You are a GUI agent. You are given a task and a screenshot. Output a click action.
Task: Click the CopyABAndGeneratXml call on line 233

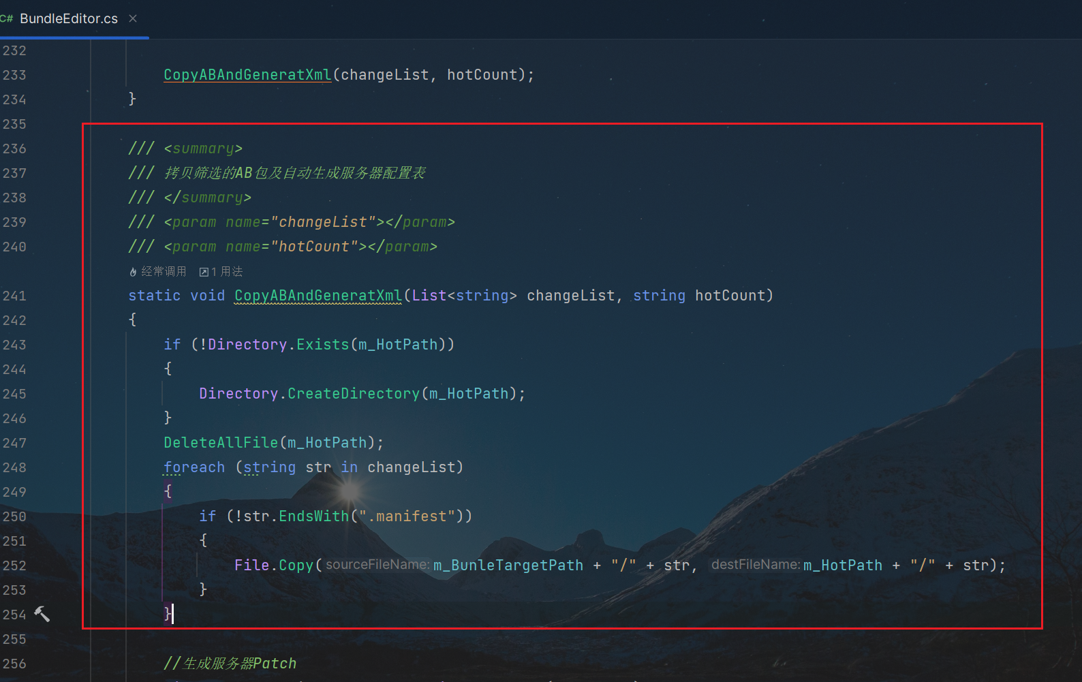[x=247, y=75]
